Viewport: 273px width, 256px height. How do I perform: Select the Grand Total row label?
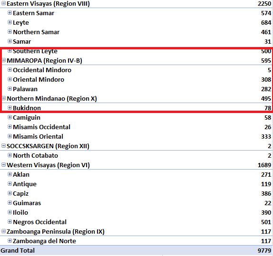point(18,250)
